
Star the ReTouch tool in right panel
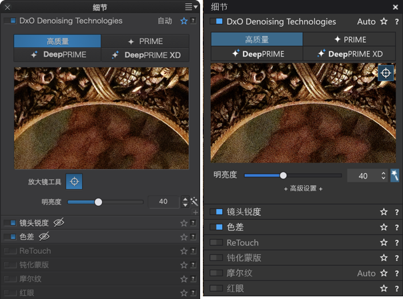384,242
